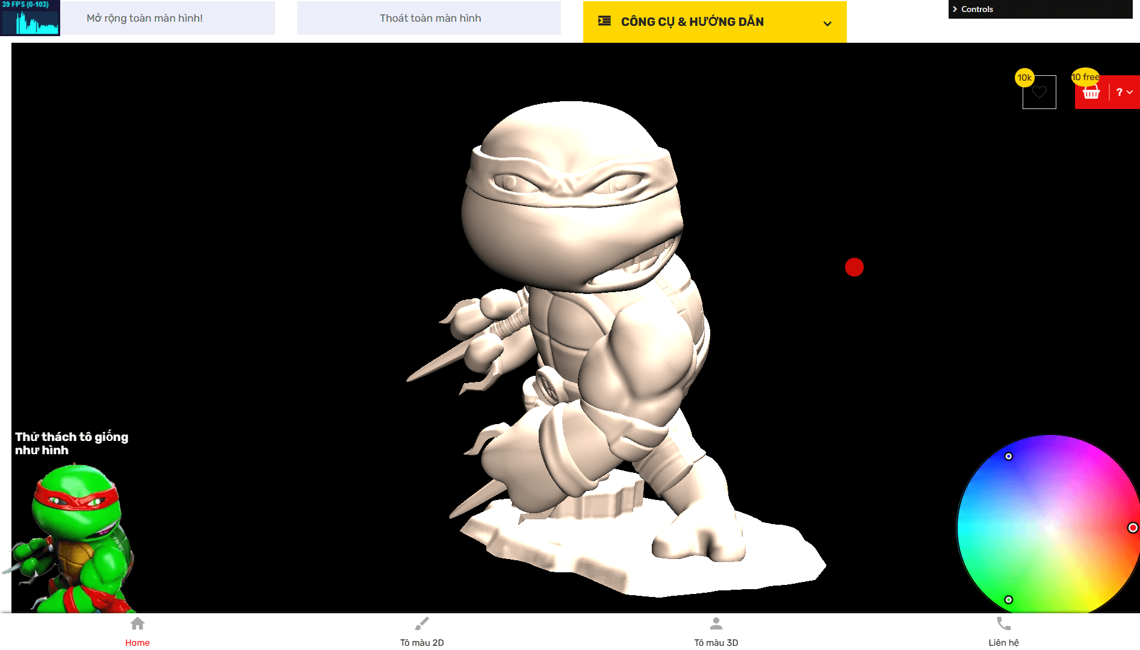1140x650 pixels.
Task: Click the phone handset icon
Action: (1004, 623)
